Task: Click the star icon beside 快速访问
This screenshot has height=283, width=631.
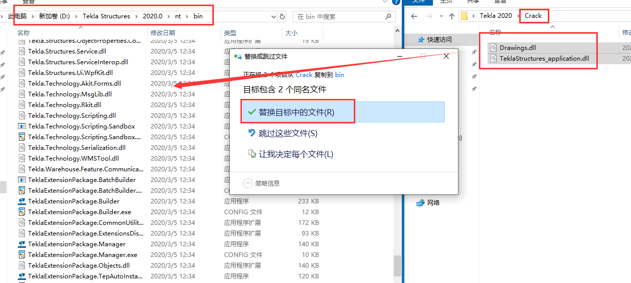Action: [421, 39]
